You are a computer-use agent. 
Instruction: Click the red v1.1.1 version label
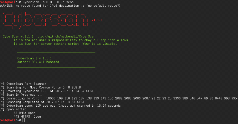pyautogui.click(x=97, y=20)
